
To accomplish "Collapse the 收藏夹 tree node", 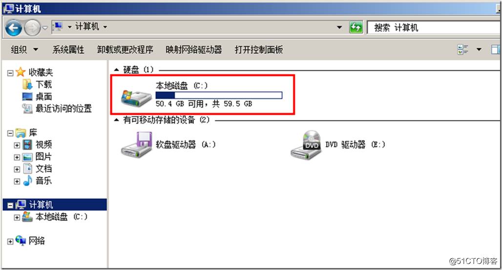I will tap(10, 73).
